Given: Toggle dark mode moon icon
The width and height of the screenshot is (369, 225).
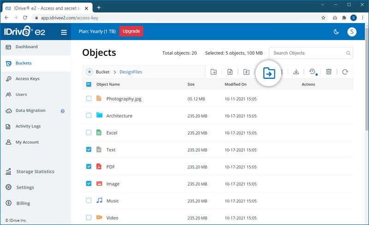Looking at the screenshot, I should click(x=336, y=32).
